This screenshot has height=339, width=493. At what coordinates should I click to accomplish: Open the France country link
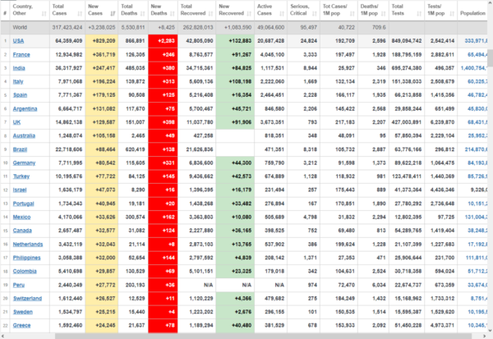[x=21, y=53]
